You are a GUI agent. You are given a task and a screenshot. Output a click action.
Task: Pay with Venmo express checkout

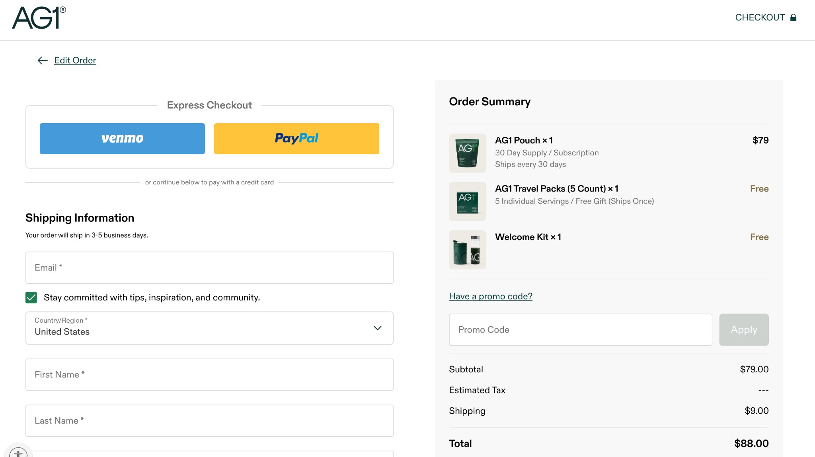122,139
